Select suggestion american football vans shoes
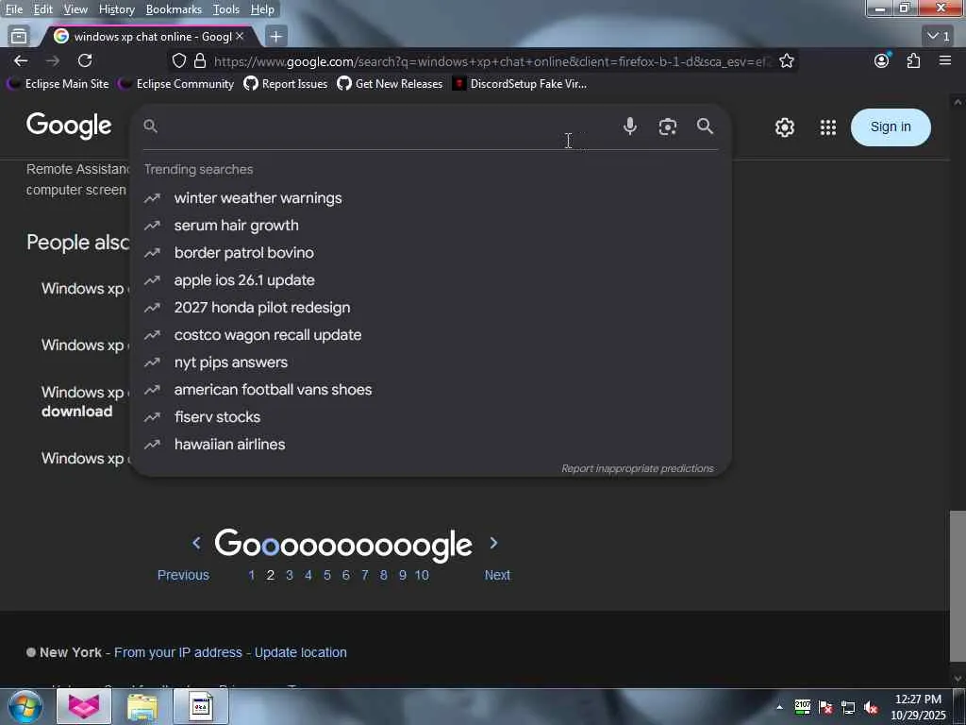This screenshot has height=725, width=966. click(x=431, y=390)
